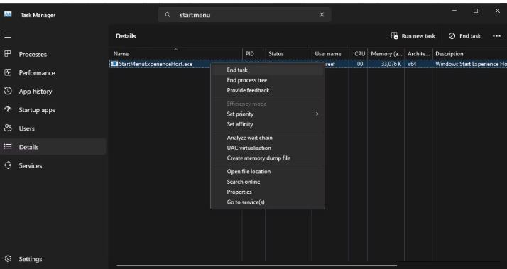Click the 33,076 K memory value

[391, 64]
